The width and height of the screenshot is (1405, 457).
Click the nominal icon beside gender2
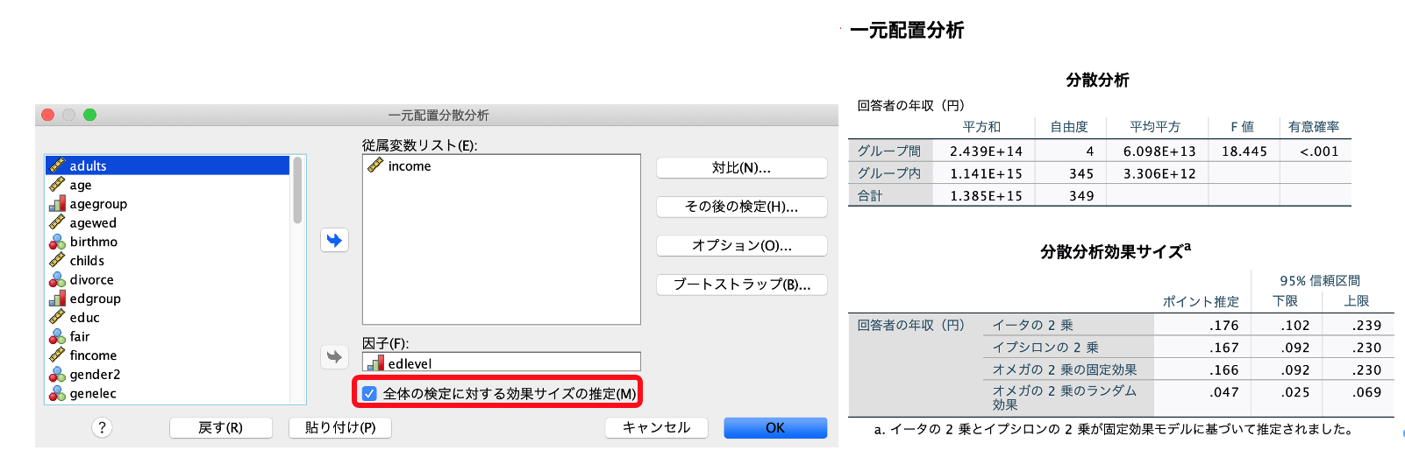pos(57,374)
